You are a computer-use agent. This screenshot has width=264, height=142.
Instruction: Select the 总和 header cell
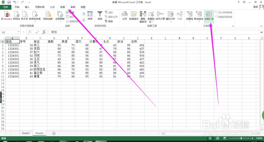(138, 42)
